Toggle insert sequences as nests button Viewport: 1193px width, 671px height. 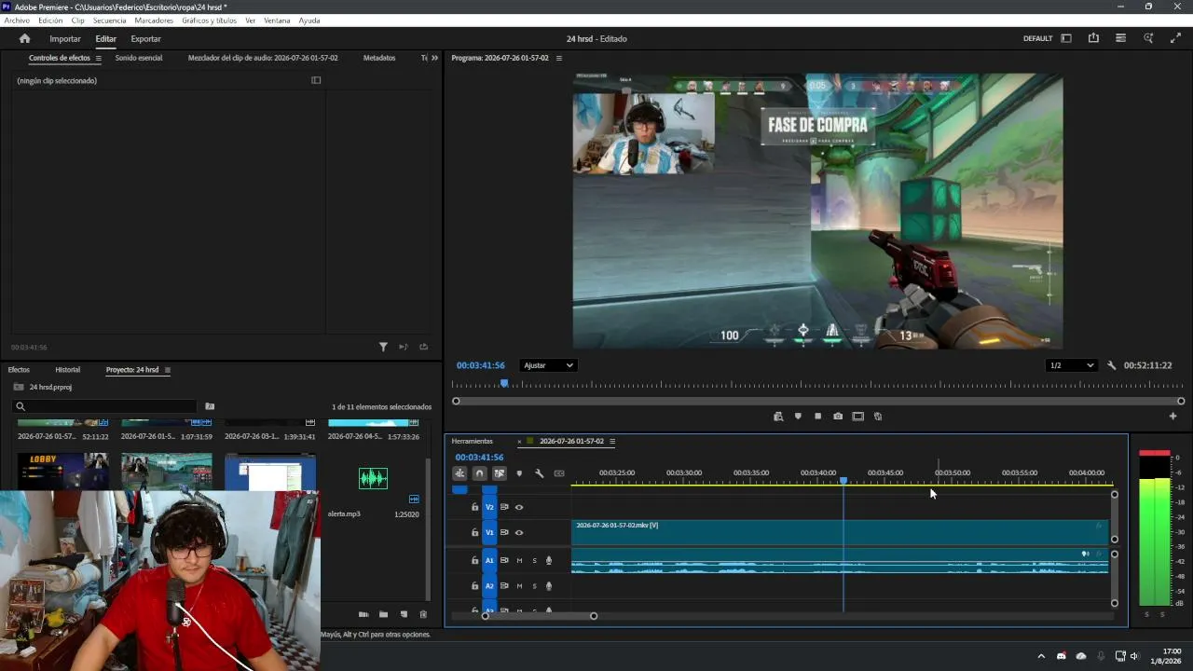tap(459, 473)
